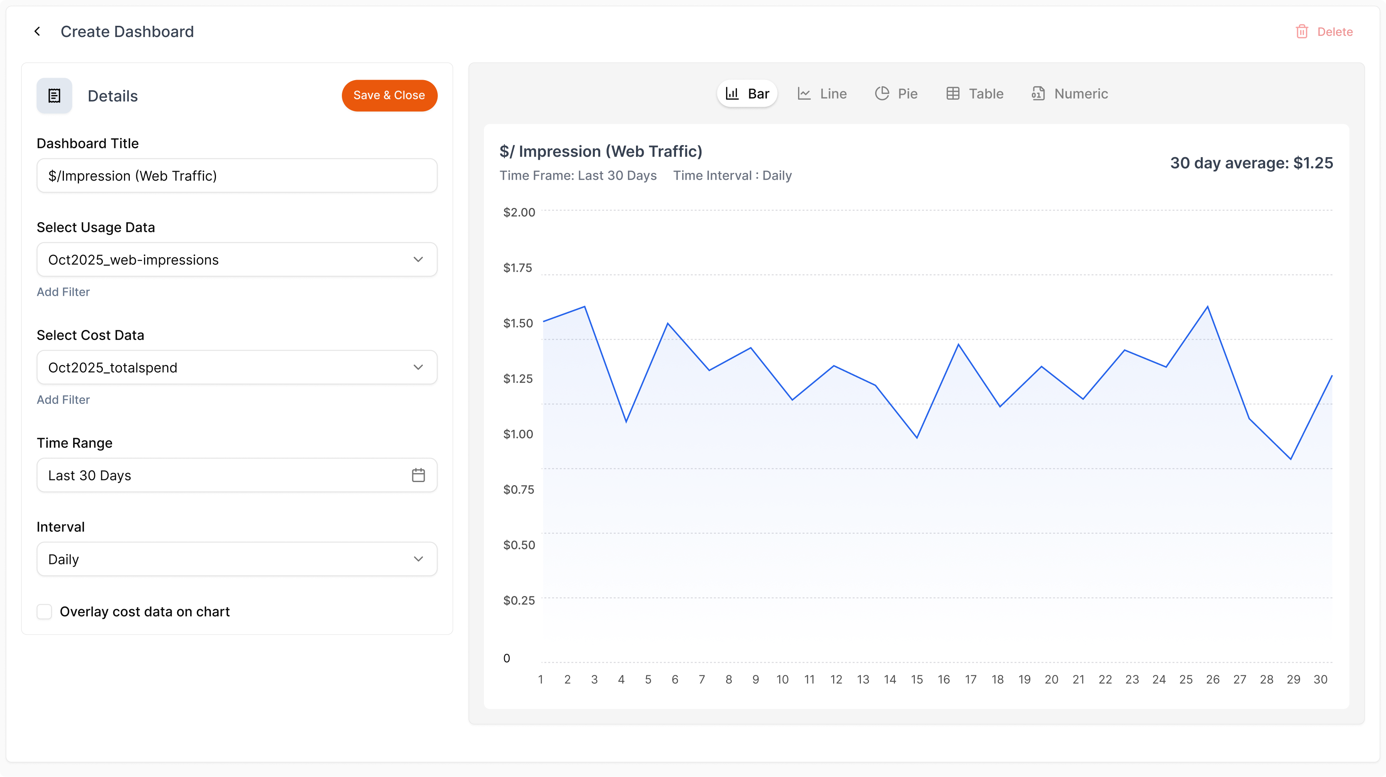Click the Bar chart icon
Image resolution: width=1386 pixels, height=777 pixels.
[732, 94]
